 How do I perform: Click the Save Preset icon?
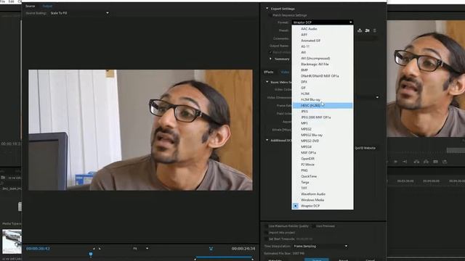(x=360, y=30)
